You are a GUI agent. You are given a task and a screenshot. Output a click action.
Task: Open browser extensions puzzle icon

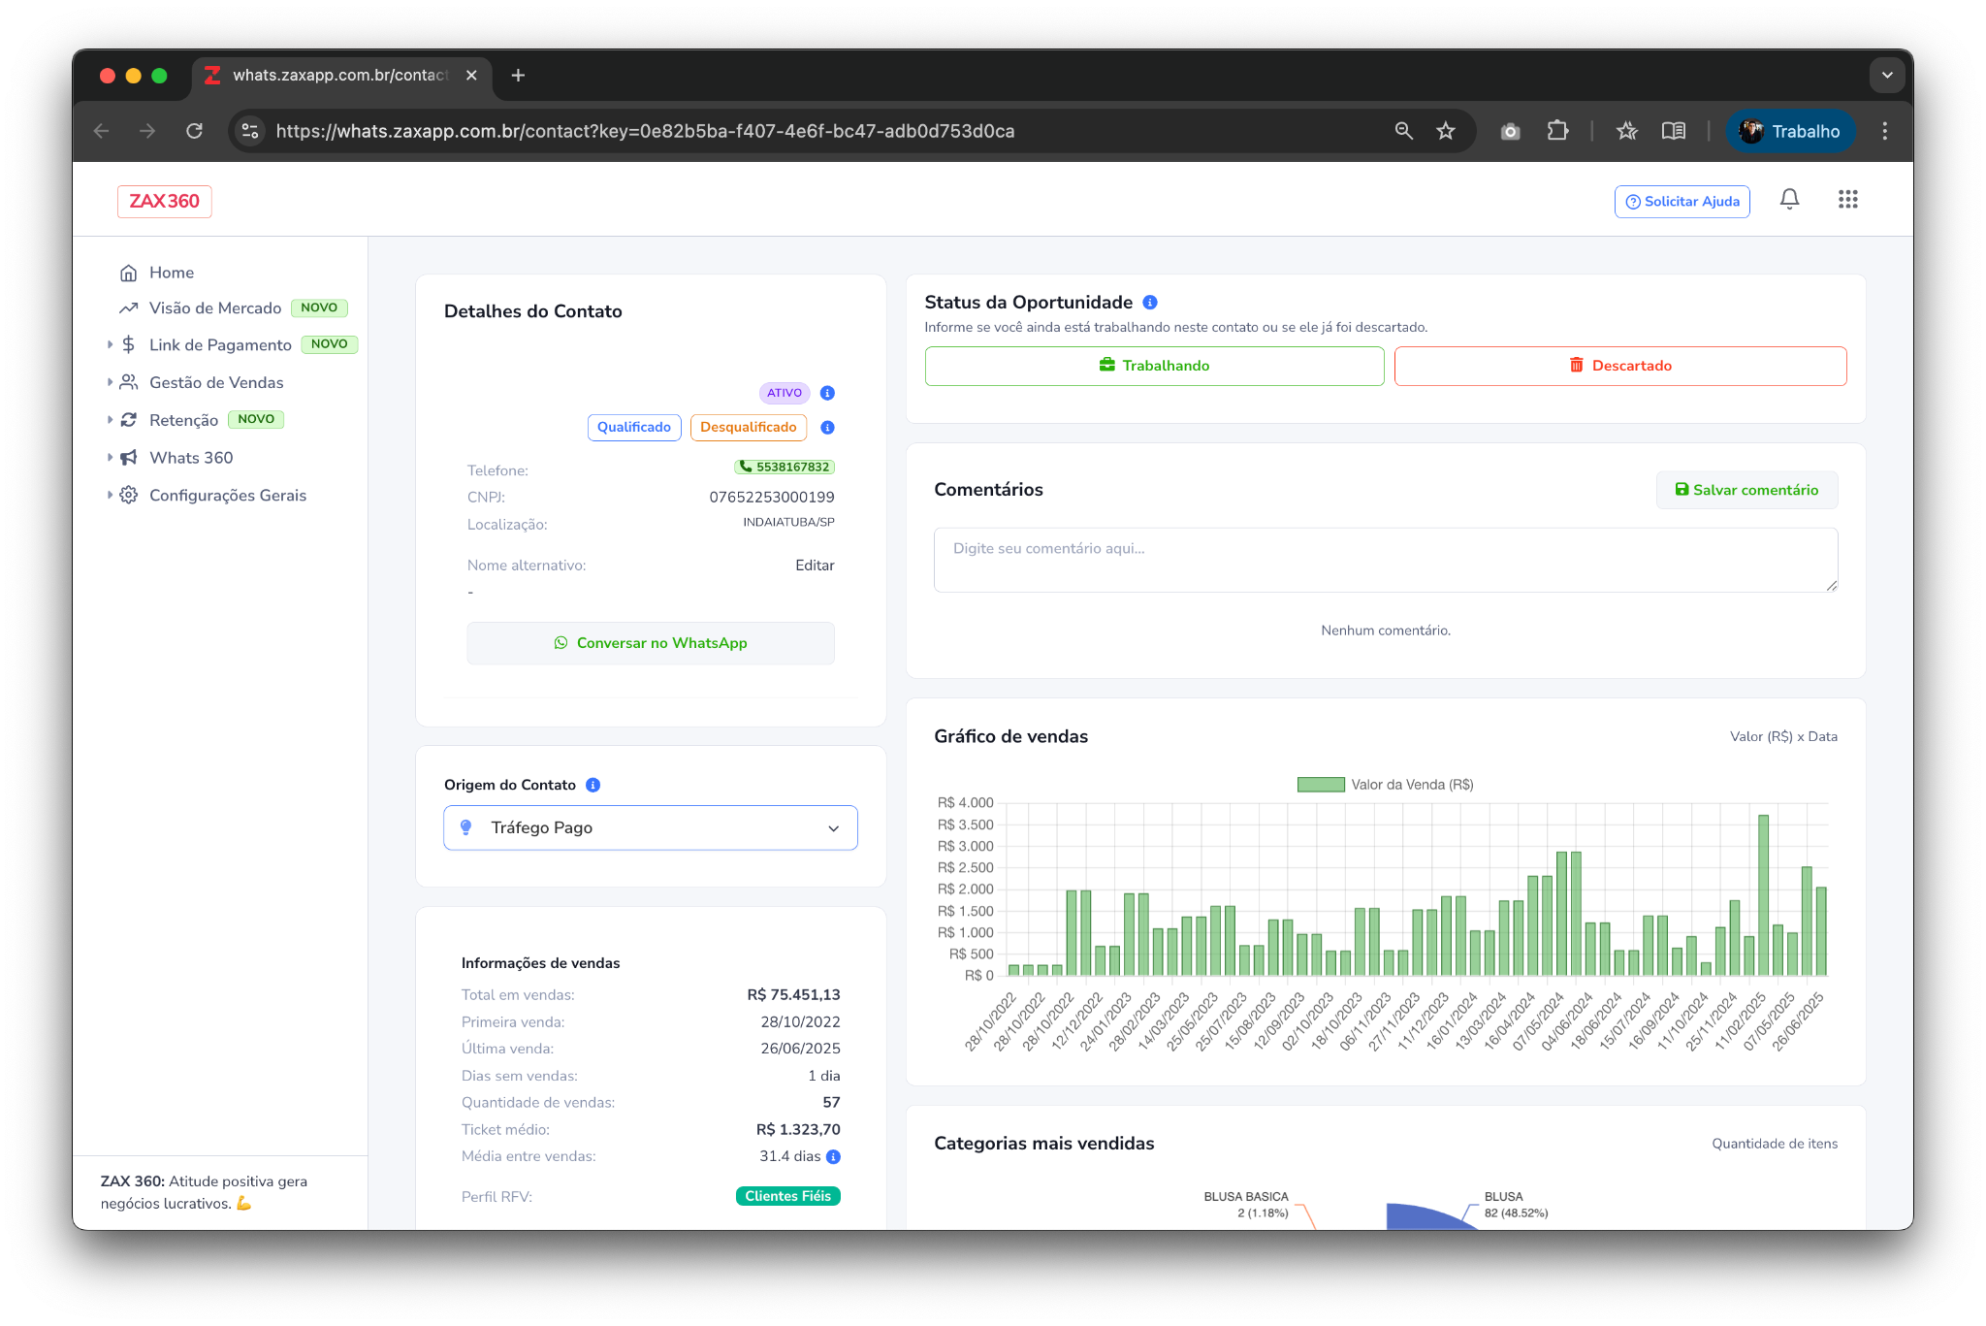[1557, 131]
